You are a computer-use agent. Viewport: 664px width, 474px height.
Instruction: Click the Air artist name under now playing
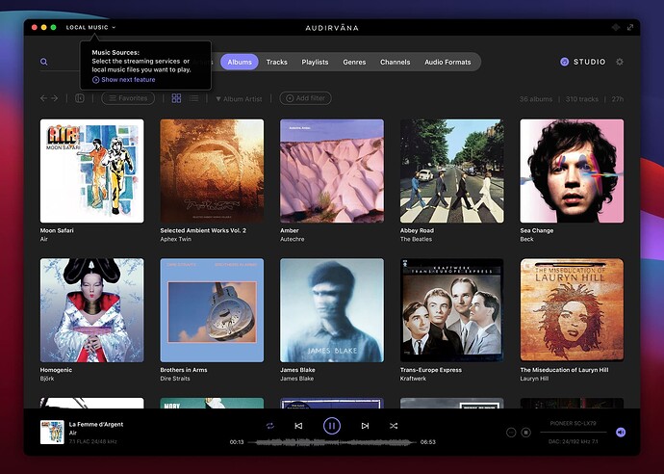[x=73, y=433]
